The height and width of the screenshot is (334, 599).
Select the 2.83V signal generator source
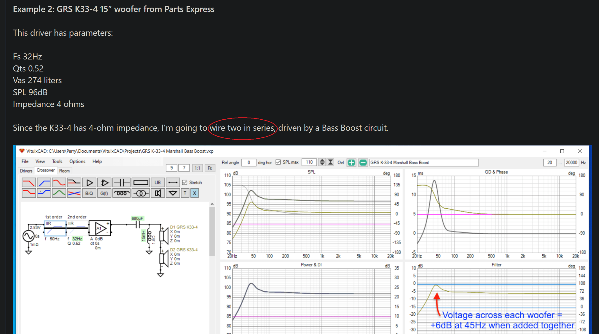click(x=28, y=236)
